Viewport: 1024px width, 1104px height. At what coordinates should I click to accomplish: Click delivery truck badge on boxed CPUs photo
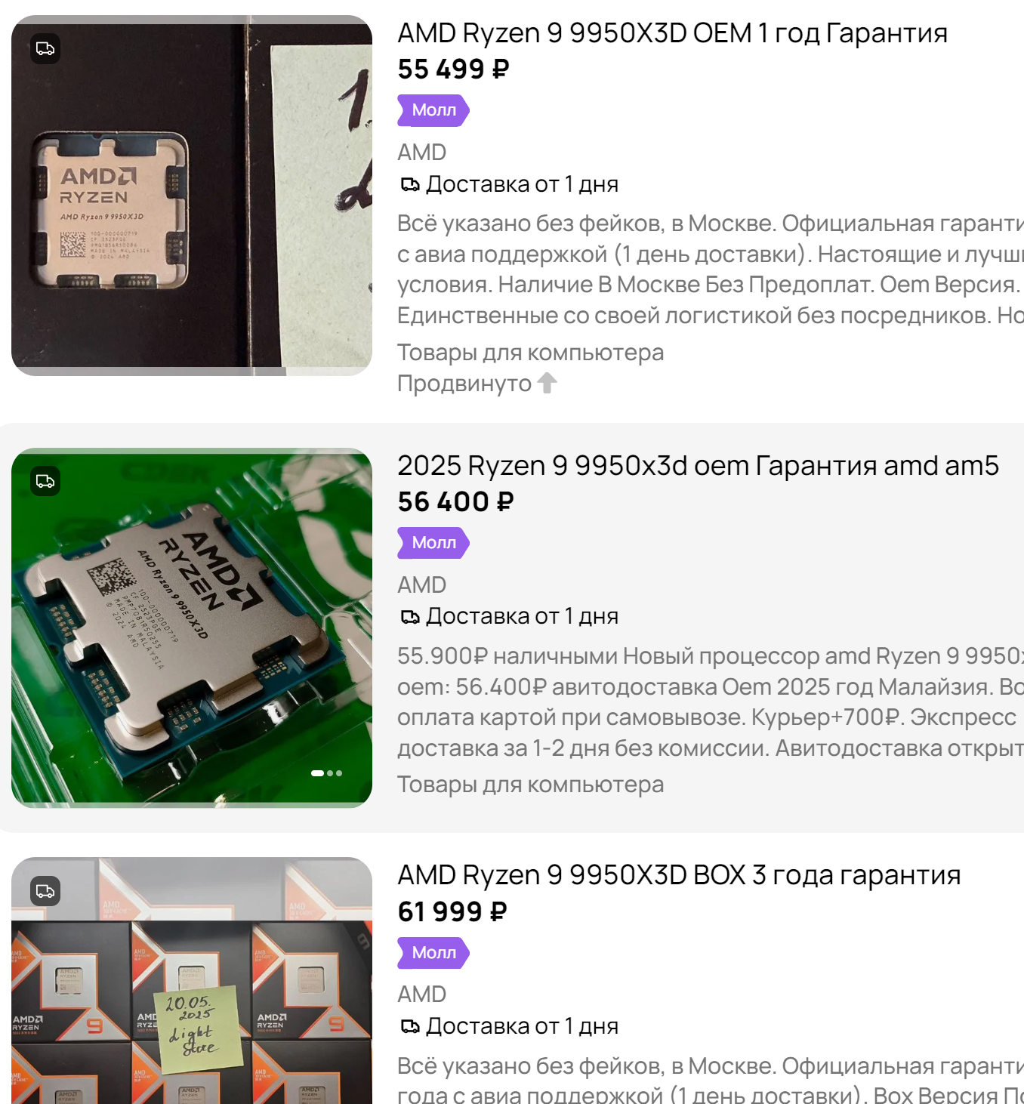coord(45,891)
